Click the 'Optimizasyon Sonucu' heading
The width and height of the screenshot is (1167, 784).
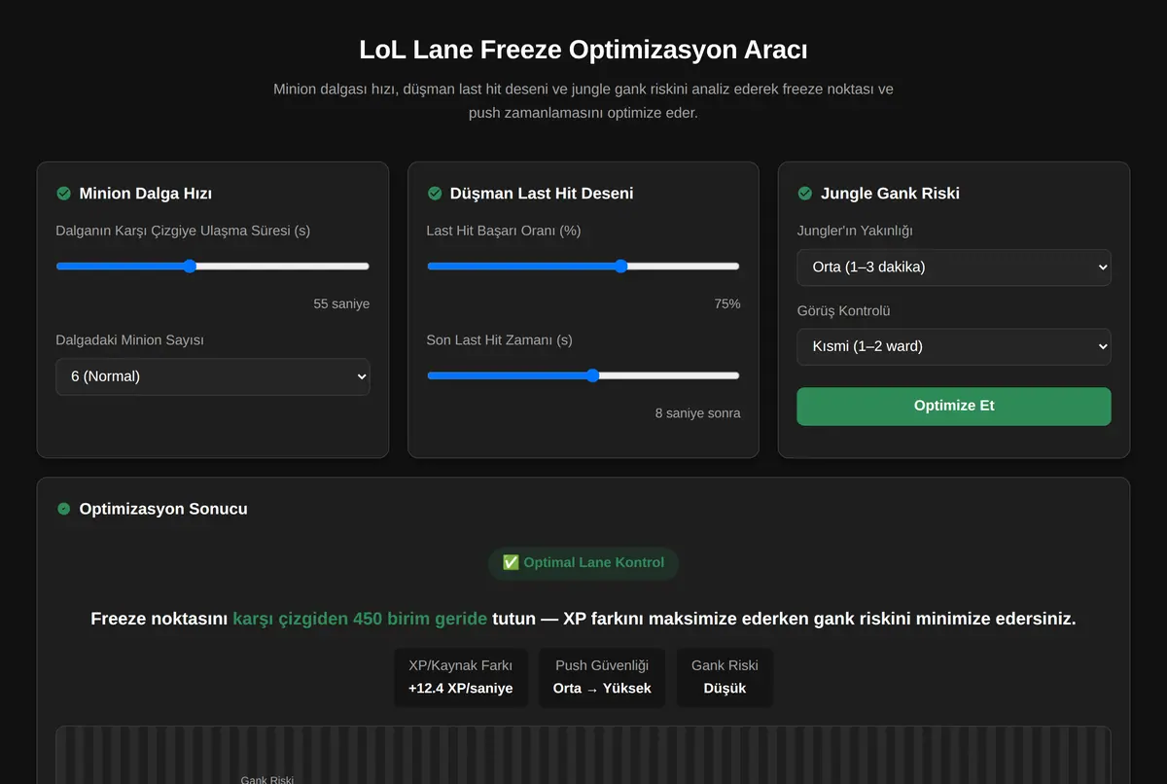click(163, 509)
